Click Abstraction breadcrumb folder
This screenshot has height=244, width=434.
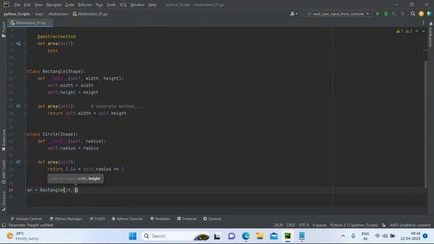tap(58, 14)
